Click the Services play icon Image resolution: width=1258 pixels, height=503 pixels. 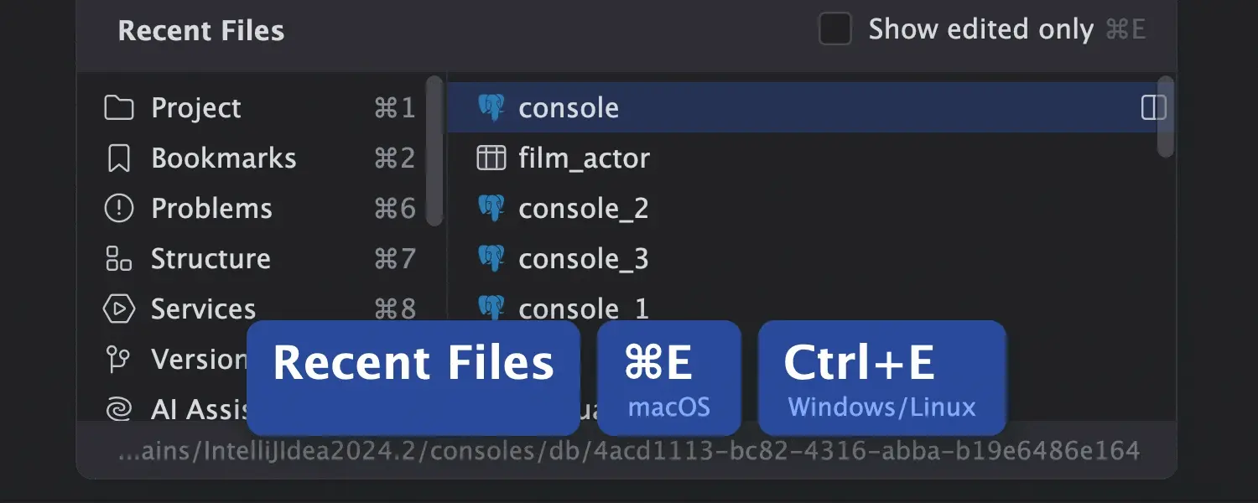point(118,309)
